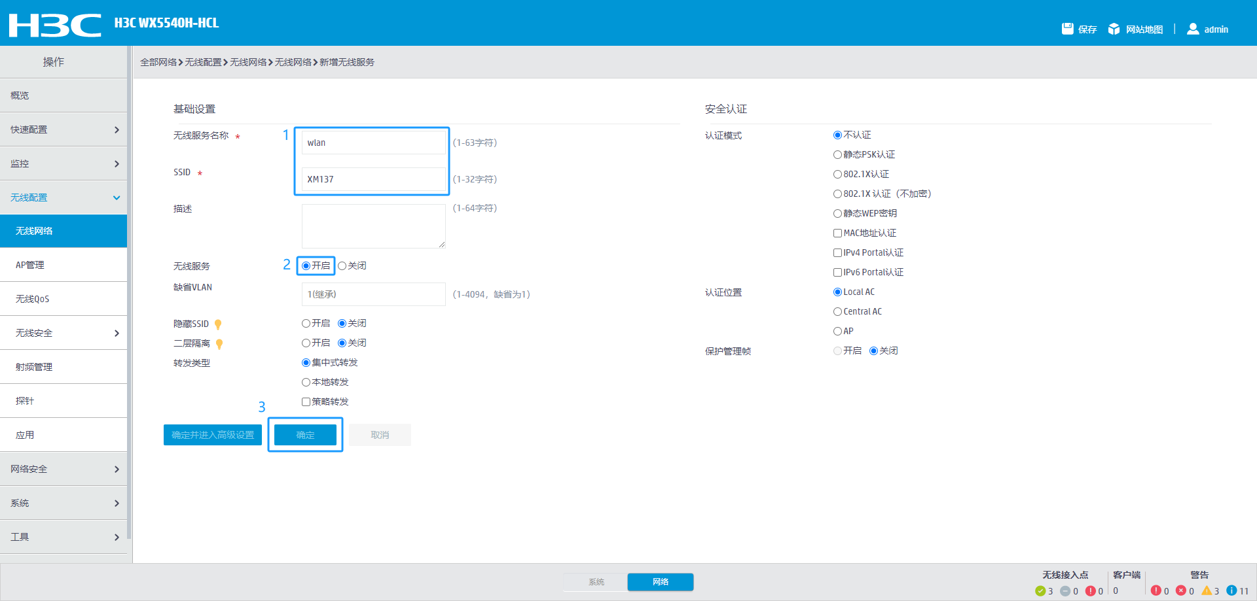Screen dimensions: 1257x601
Task: Click the admin user profile icon
Action: [1193, 29]
